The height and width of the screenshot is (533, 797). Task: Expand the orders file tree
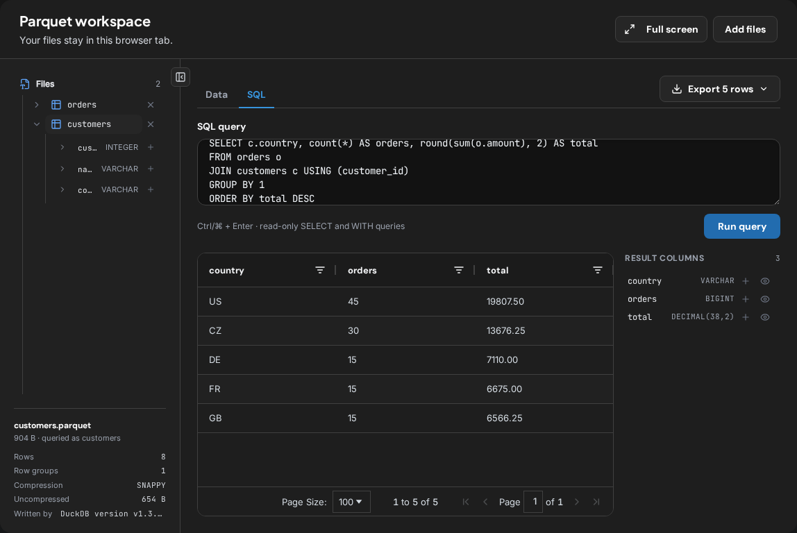37,105
